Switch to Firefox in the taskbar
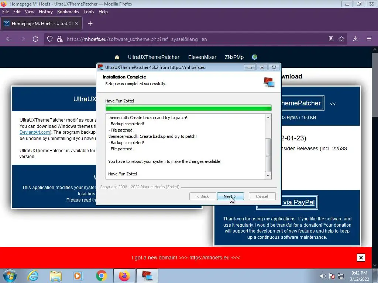The width and height of the screenshot is (378, 283). click(124, 276)
